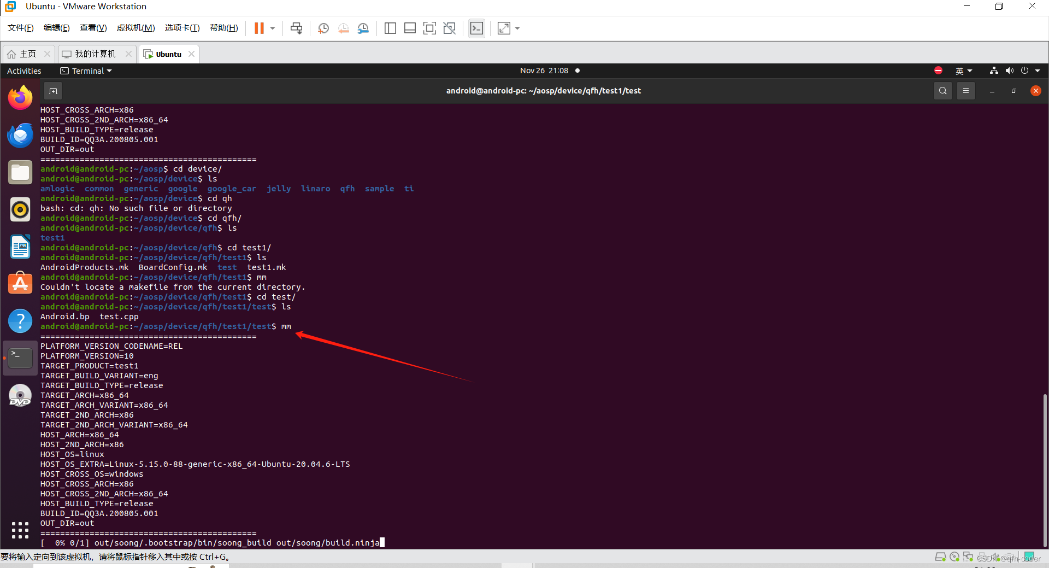The width and height of the screenshot is (1049, 568).
Task: Show Applications grid button
Action: (20, 530)
